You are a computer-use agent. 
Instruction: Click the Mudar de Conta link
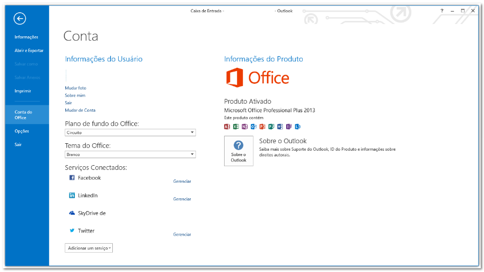click(x=80, y=110)
